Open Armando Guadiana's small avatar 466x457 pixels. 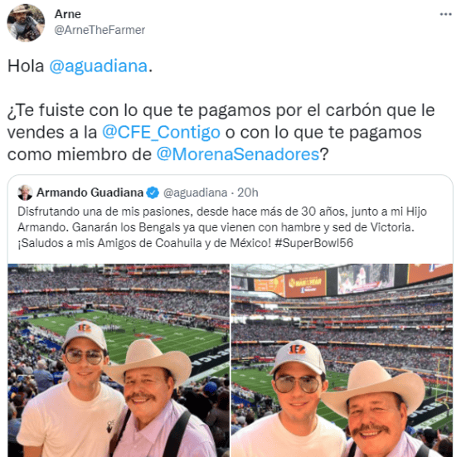click(x=25, y=192)
